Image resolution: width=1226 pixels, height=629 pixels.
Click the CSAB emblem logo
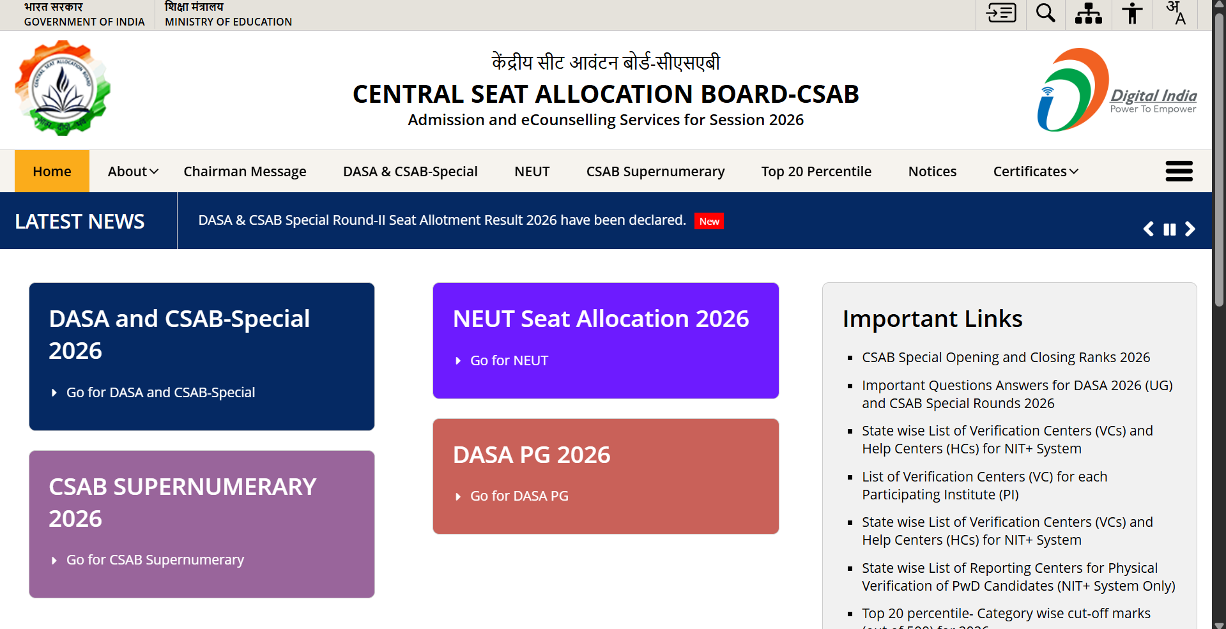(x=63, y=88)
